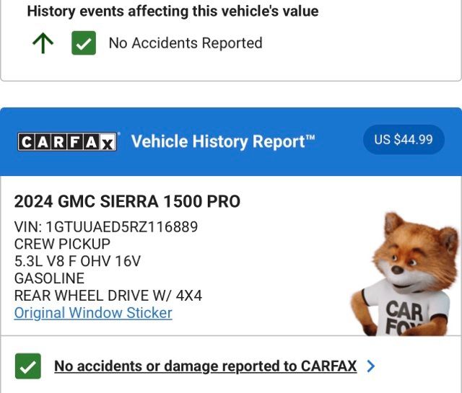Click the 2024 GMC SIERRA 1500 PRO heading
The width and height of the screenshot is (462, 393).
point(127,201)
